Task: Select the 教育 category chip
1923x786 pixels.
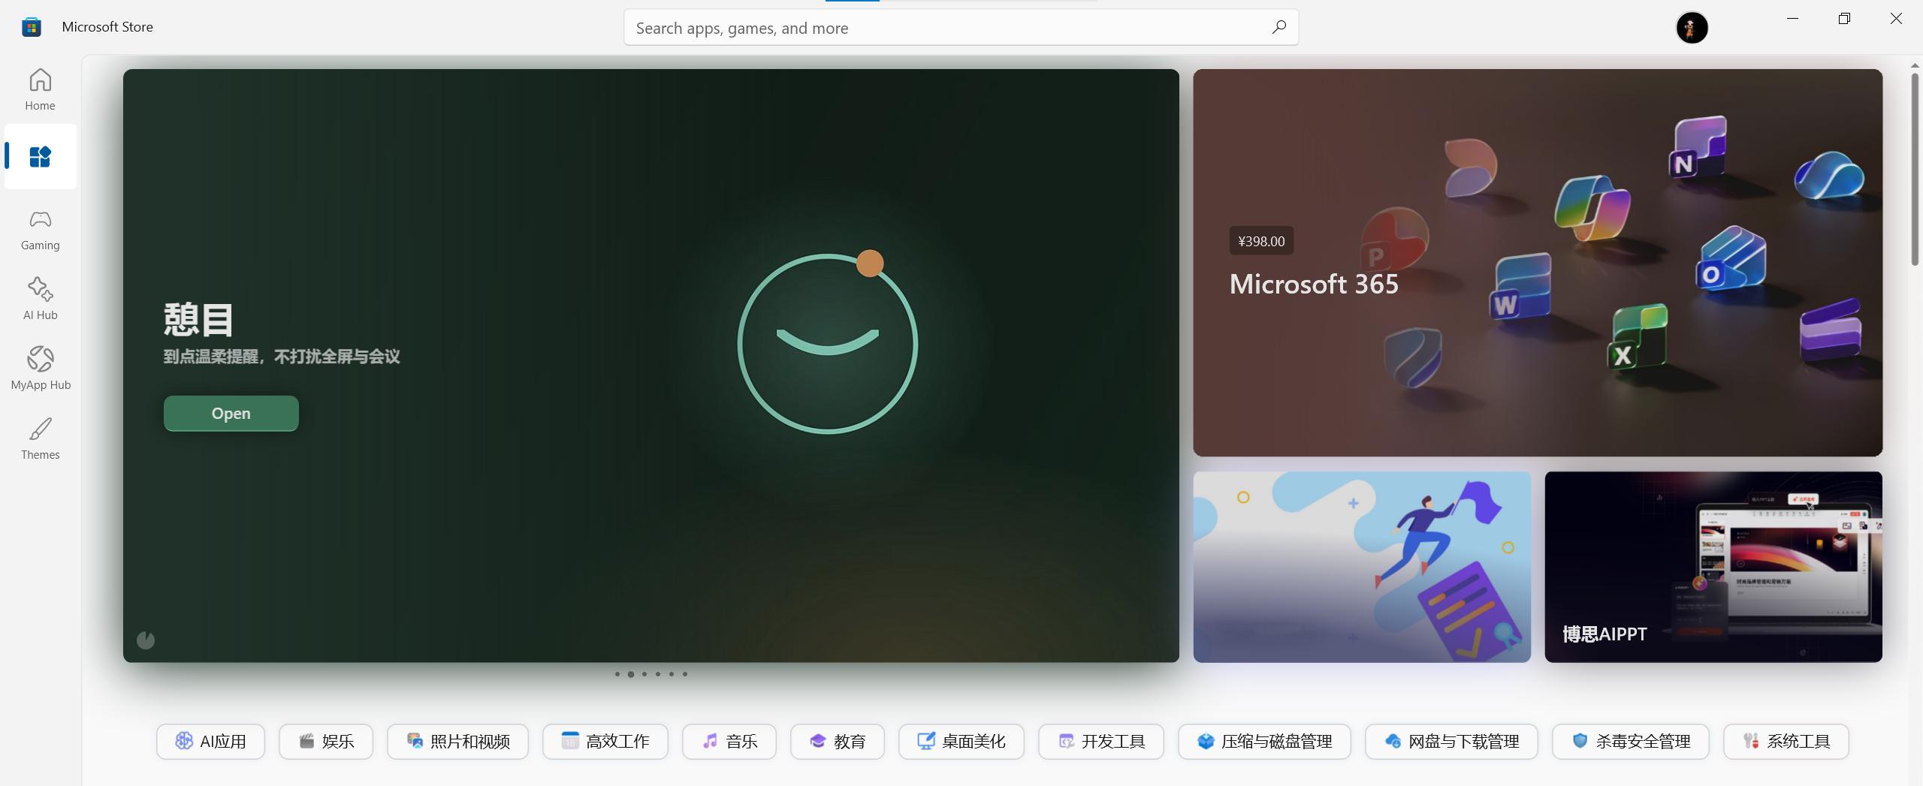Action: pyautogui.click(x=837, y=741)
